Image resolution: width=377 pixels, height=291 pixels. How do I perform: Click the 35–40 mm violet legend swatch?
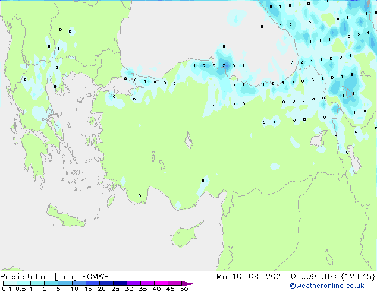point(147,283)
